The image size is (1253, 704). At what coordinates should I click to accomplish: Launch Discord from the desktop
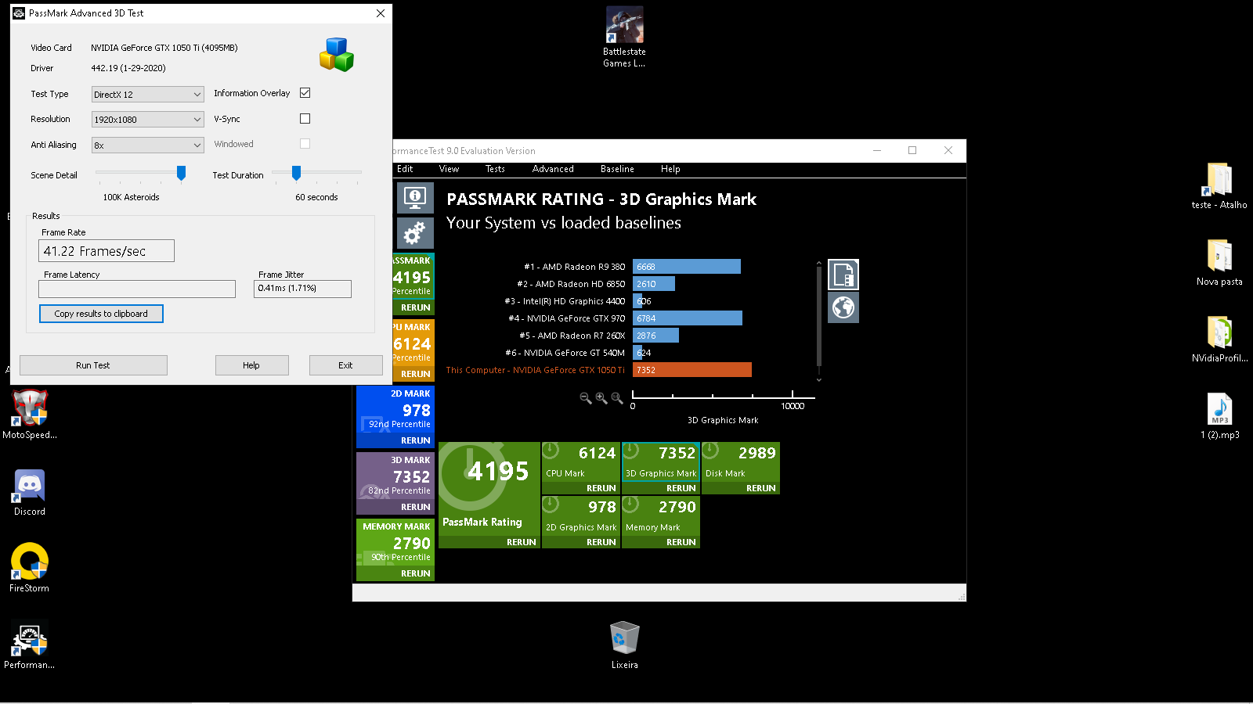30,492
